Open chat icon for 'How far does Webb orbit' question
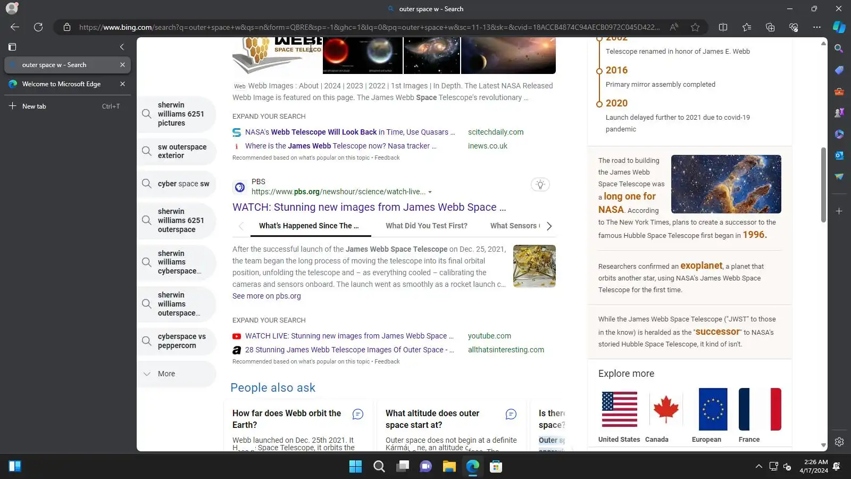Viewport: 851px width, 479px height. tap(358, 414)
